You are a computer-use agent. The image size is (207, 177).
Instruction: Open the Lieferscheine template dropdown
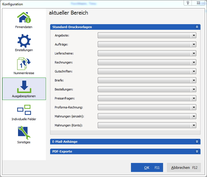coord(147,53)
